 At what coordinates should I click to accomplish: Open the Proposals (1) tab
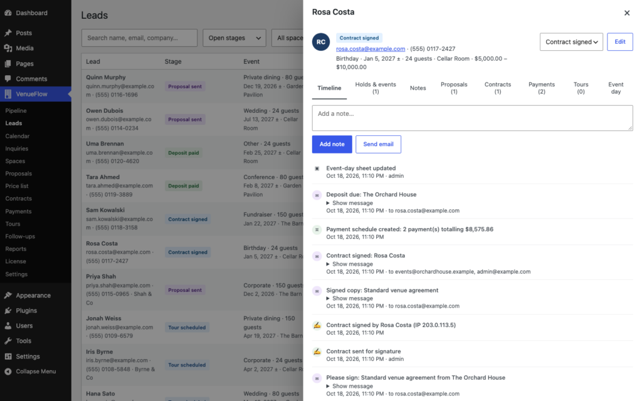[454, 88]
